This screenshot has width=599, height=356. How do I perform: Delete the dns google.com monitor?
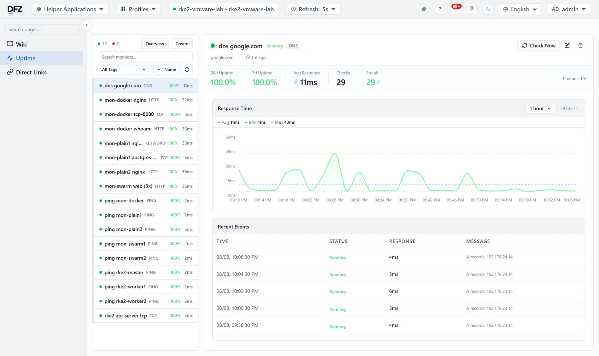(580, 46)
